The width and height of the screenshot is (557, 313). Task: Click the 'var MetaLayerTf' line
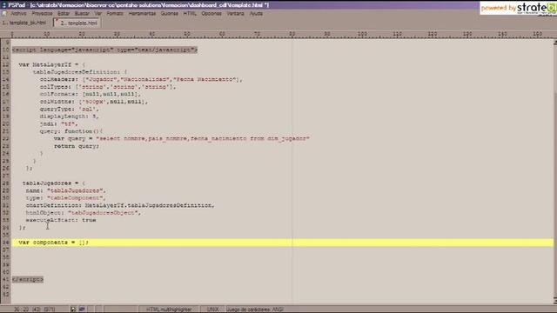52,64
